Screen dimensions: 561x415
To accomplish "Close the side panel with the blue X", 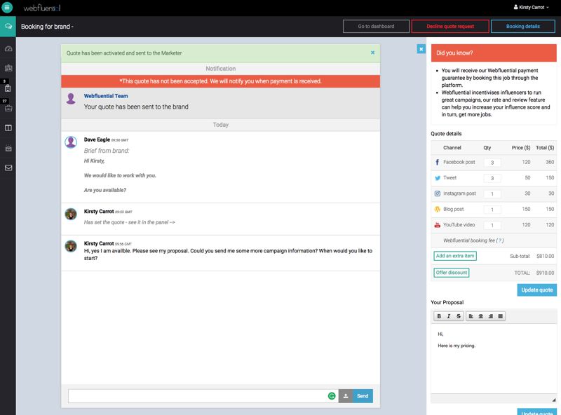I will click(x=421, y=49).
